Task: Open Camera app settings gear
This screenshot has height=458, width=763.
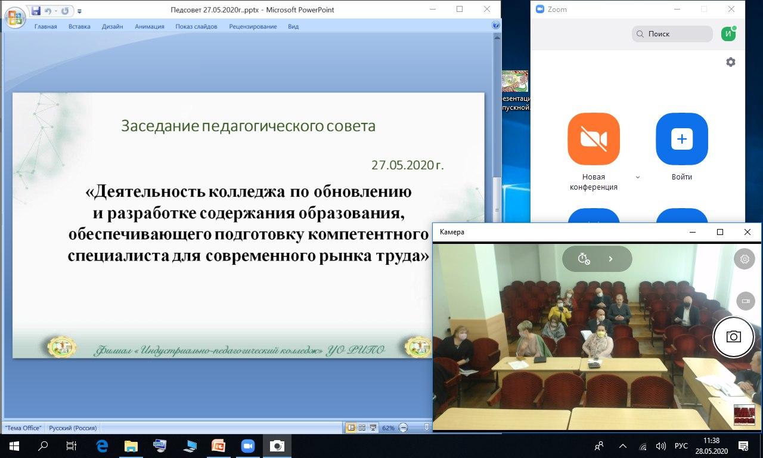Action: tap(745, 259)
